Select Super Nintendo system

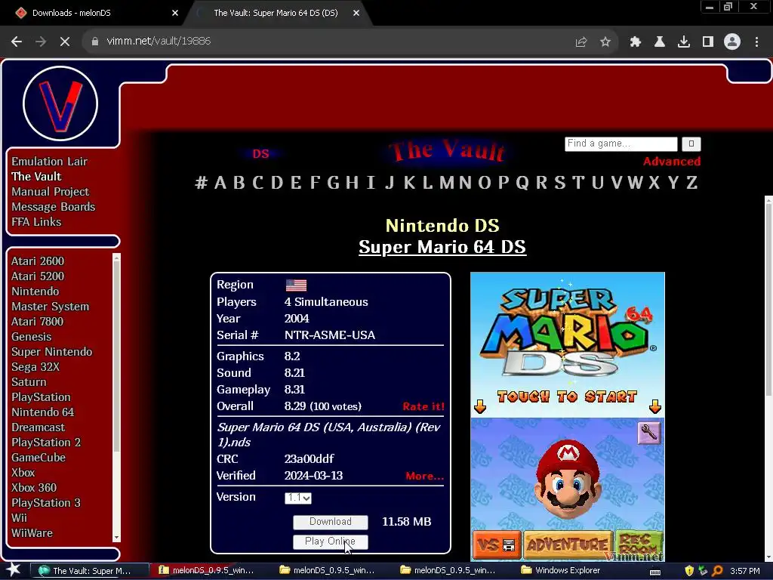(x=52, y=352)
